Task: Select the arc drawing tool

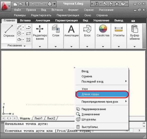Action: pos(19,28)
